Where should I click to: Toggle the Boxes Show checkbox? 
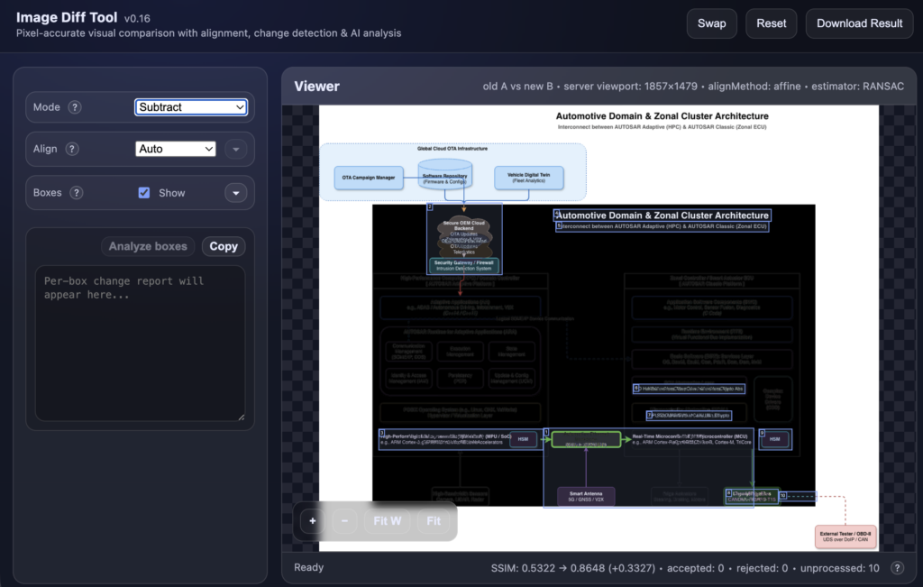(143, 193)
